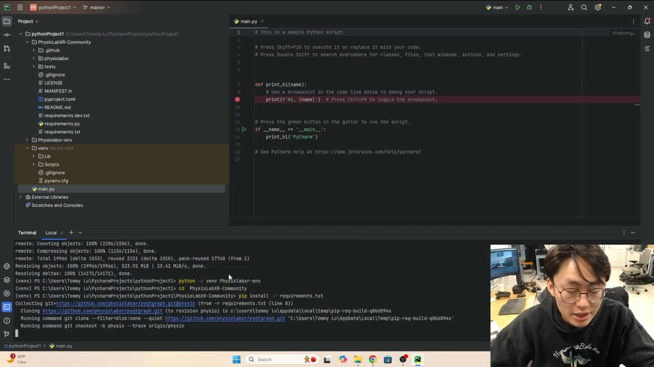Open Structure tool window icon

tap(7, 66)
